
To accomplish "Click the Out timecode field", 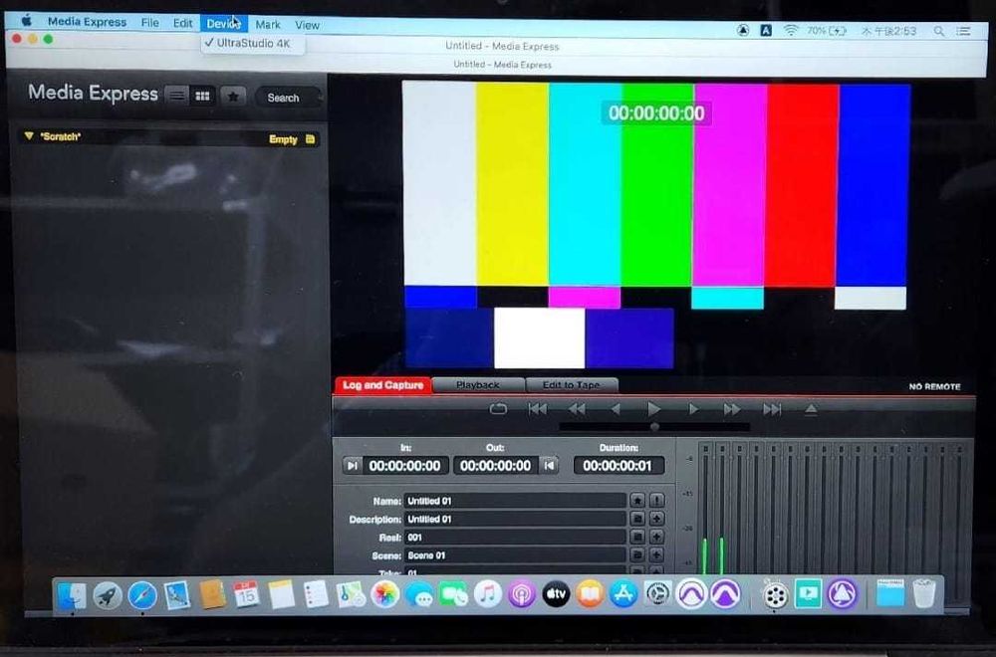I will (495, 466).
